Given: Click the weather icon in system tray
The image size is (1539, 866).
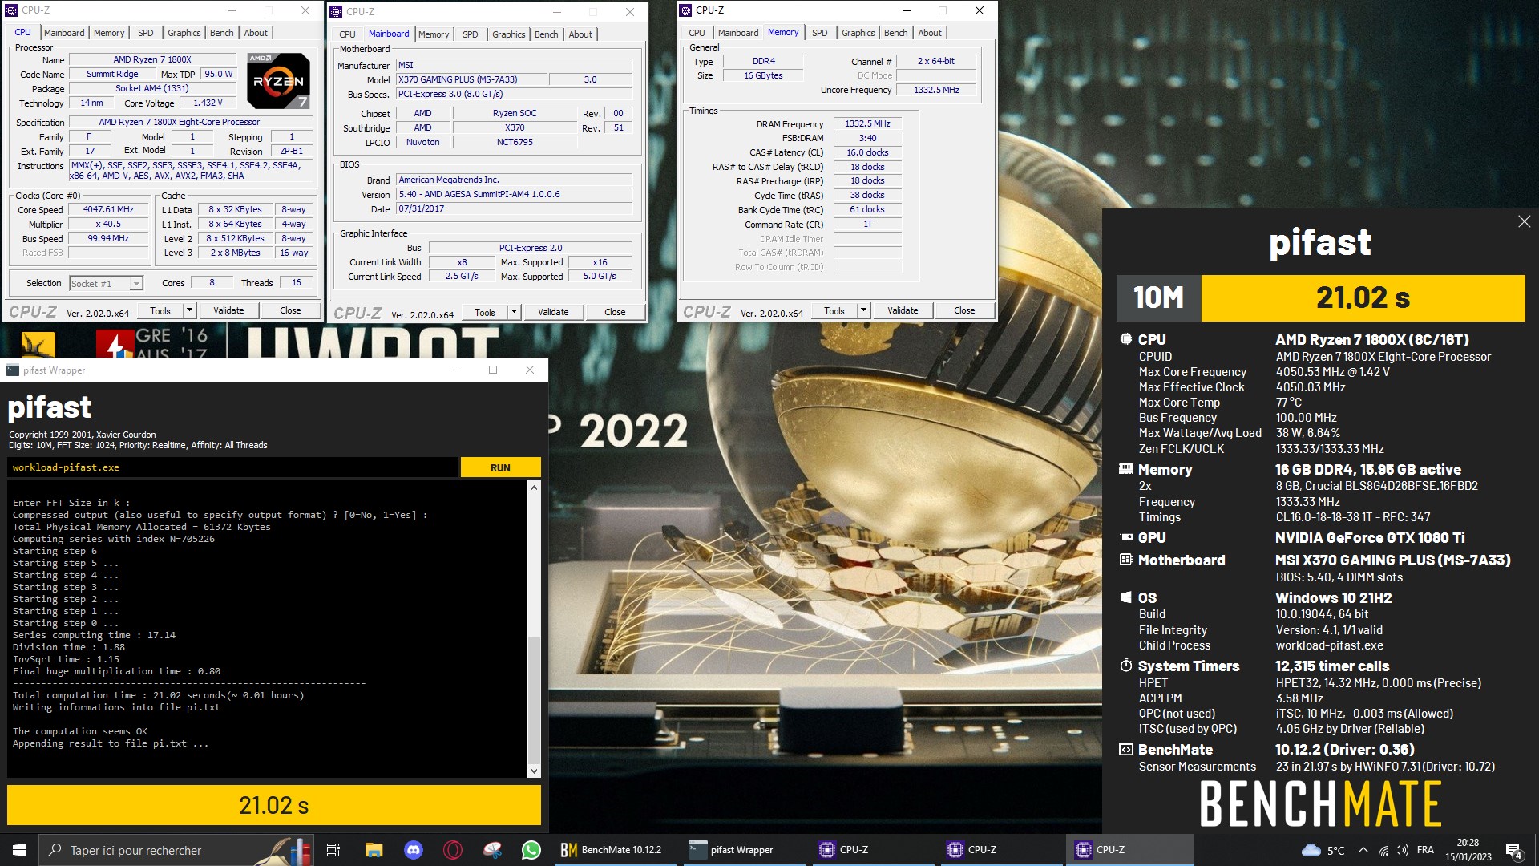Looking at the screenshot, I should (1311, 850).
